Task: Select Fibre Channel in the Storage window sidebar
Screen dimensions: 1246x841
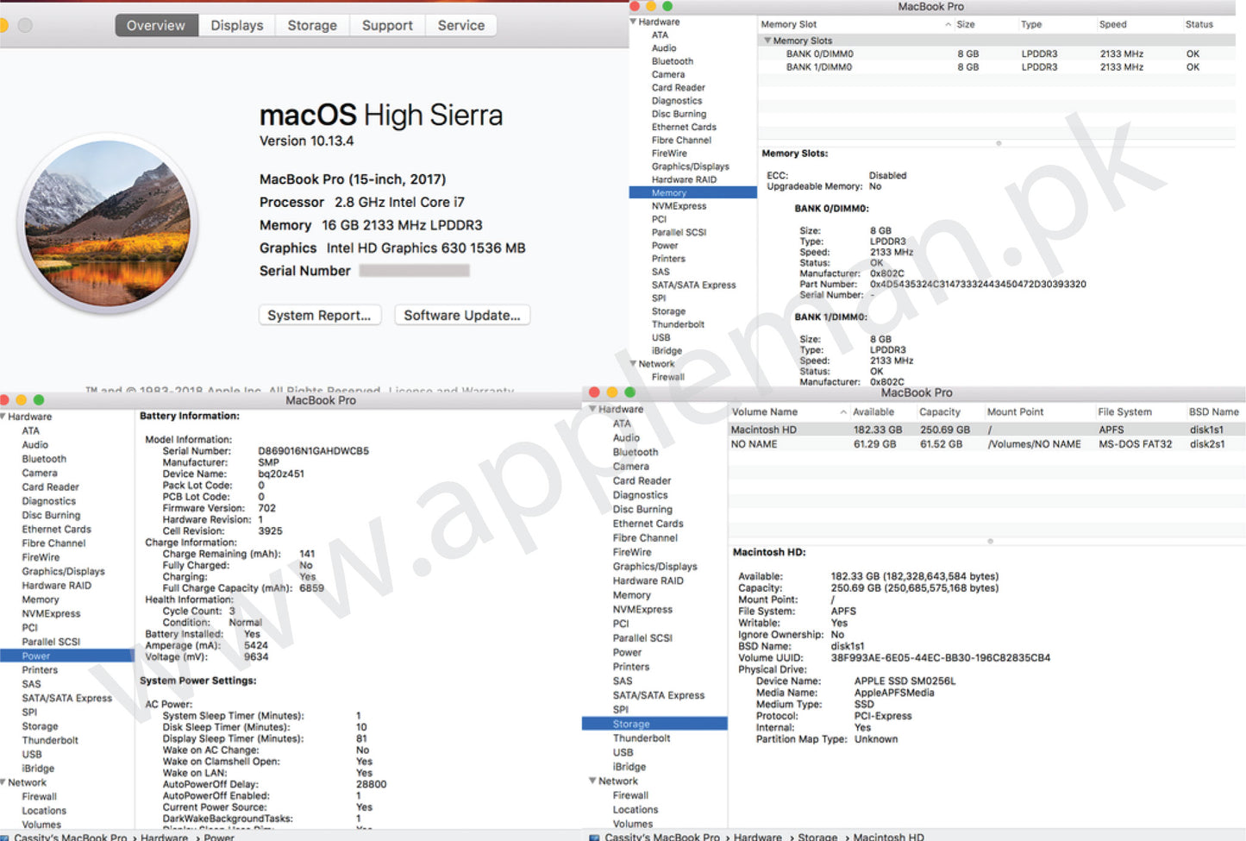Action: point(645,538)
